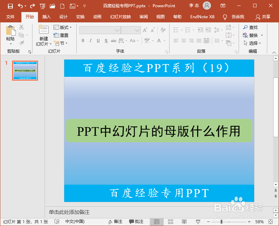The image size is (279, 226).
Task: Open the 选择 select dropdown
Action: tap(252, 43)
